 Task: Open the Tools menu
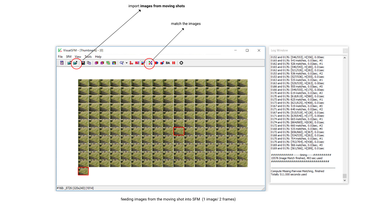pyautogui.click(x=88, y=56)
